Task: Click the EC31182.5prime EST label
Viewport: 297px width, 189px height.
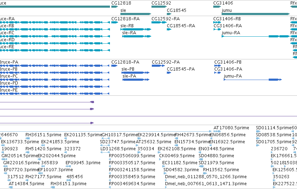Action: [180, 163]
